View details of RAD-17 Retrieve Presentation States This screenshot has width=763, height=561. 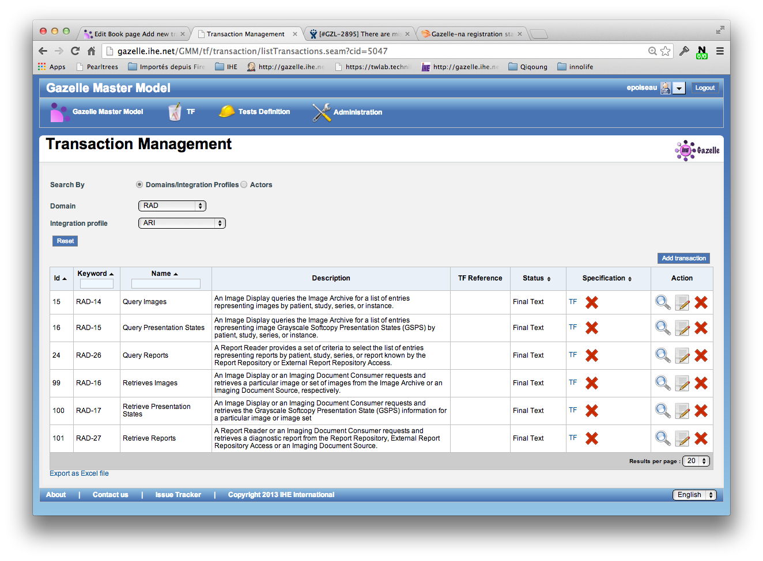[663, 411]
